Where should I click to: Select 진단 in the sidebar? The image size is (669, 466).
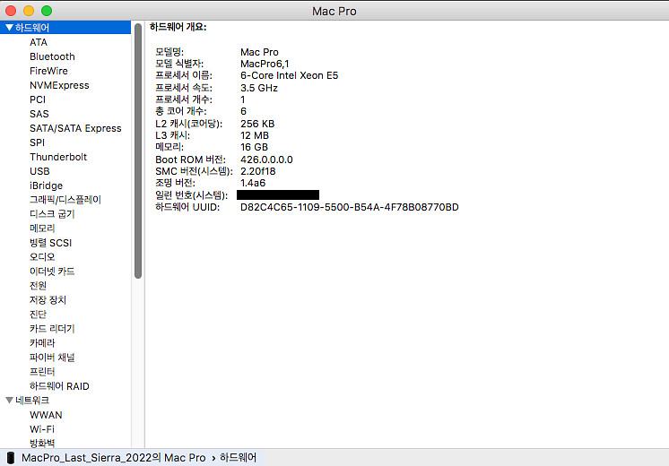38,315
